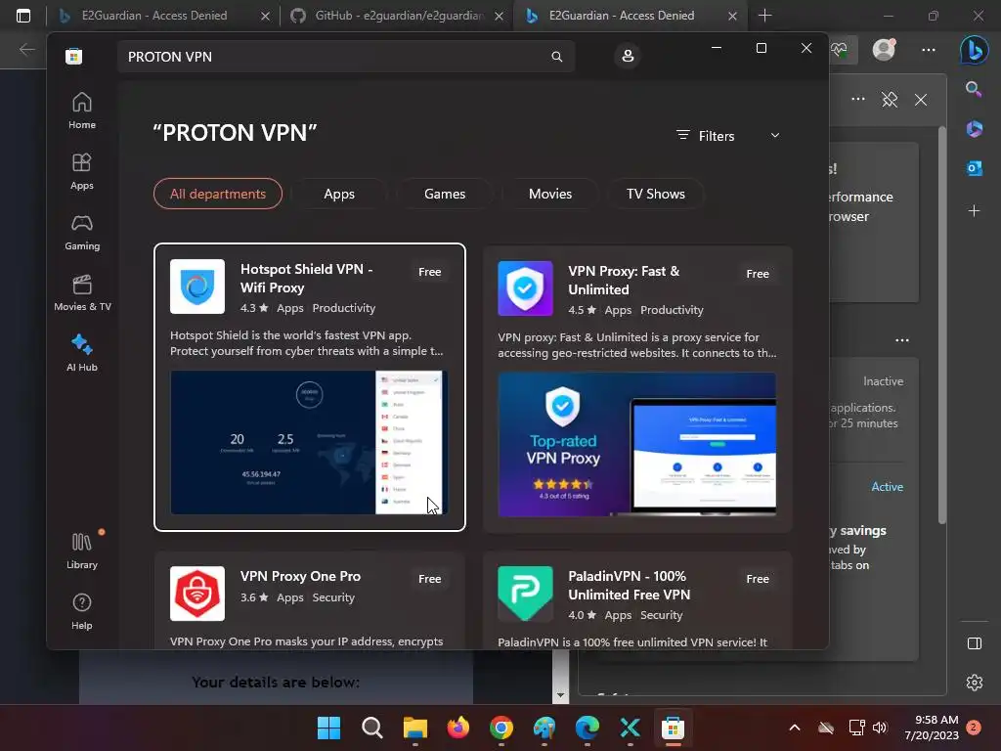Unpin the Edge side panel
The height and width of the screenshot is (751, 1001).
(x=890, y=100)
